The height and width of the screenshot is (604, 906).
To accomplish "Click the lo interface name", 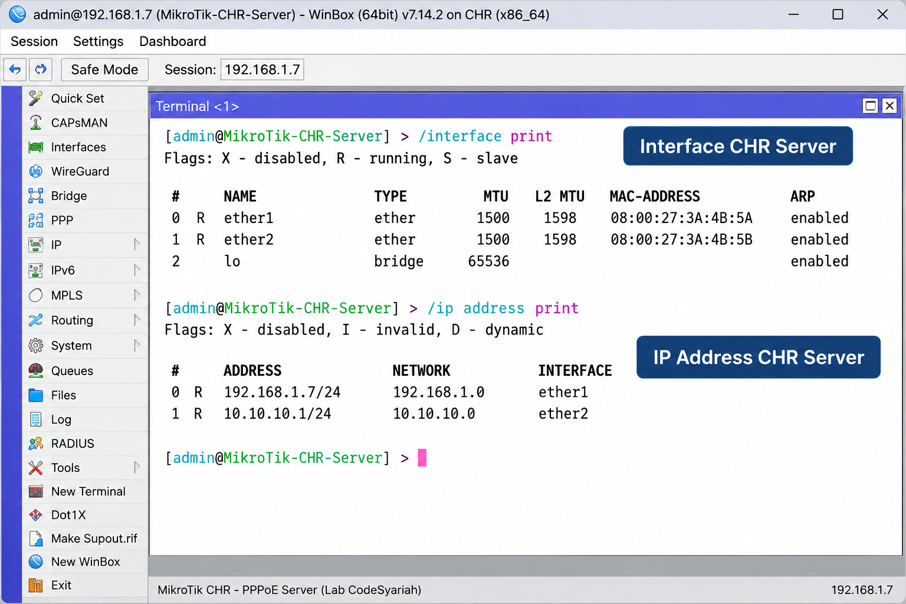I will (x=232, y=261).
